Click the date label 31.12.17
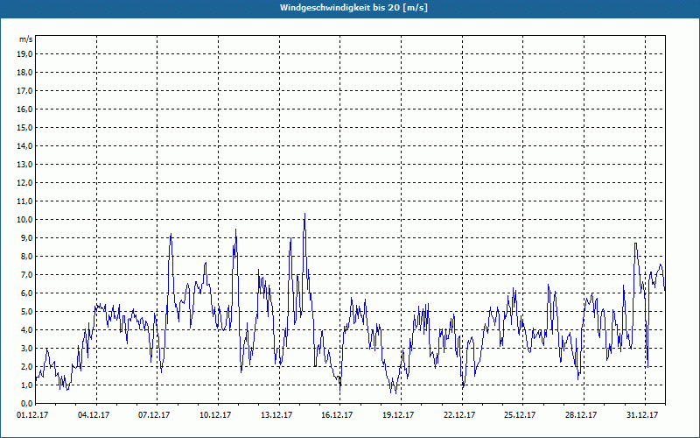700x438 pixels. tap(642, 415)
